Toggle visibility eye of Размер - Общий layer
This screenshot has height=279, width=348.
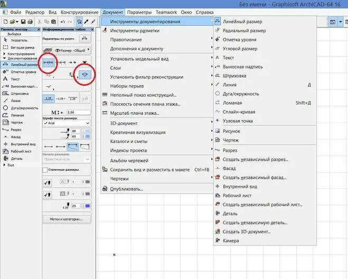click(x=57, y=51)
